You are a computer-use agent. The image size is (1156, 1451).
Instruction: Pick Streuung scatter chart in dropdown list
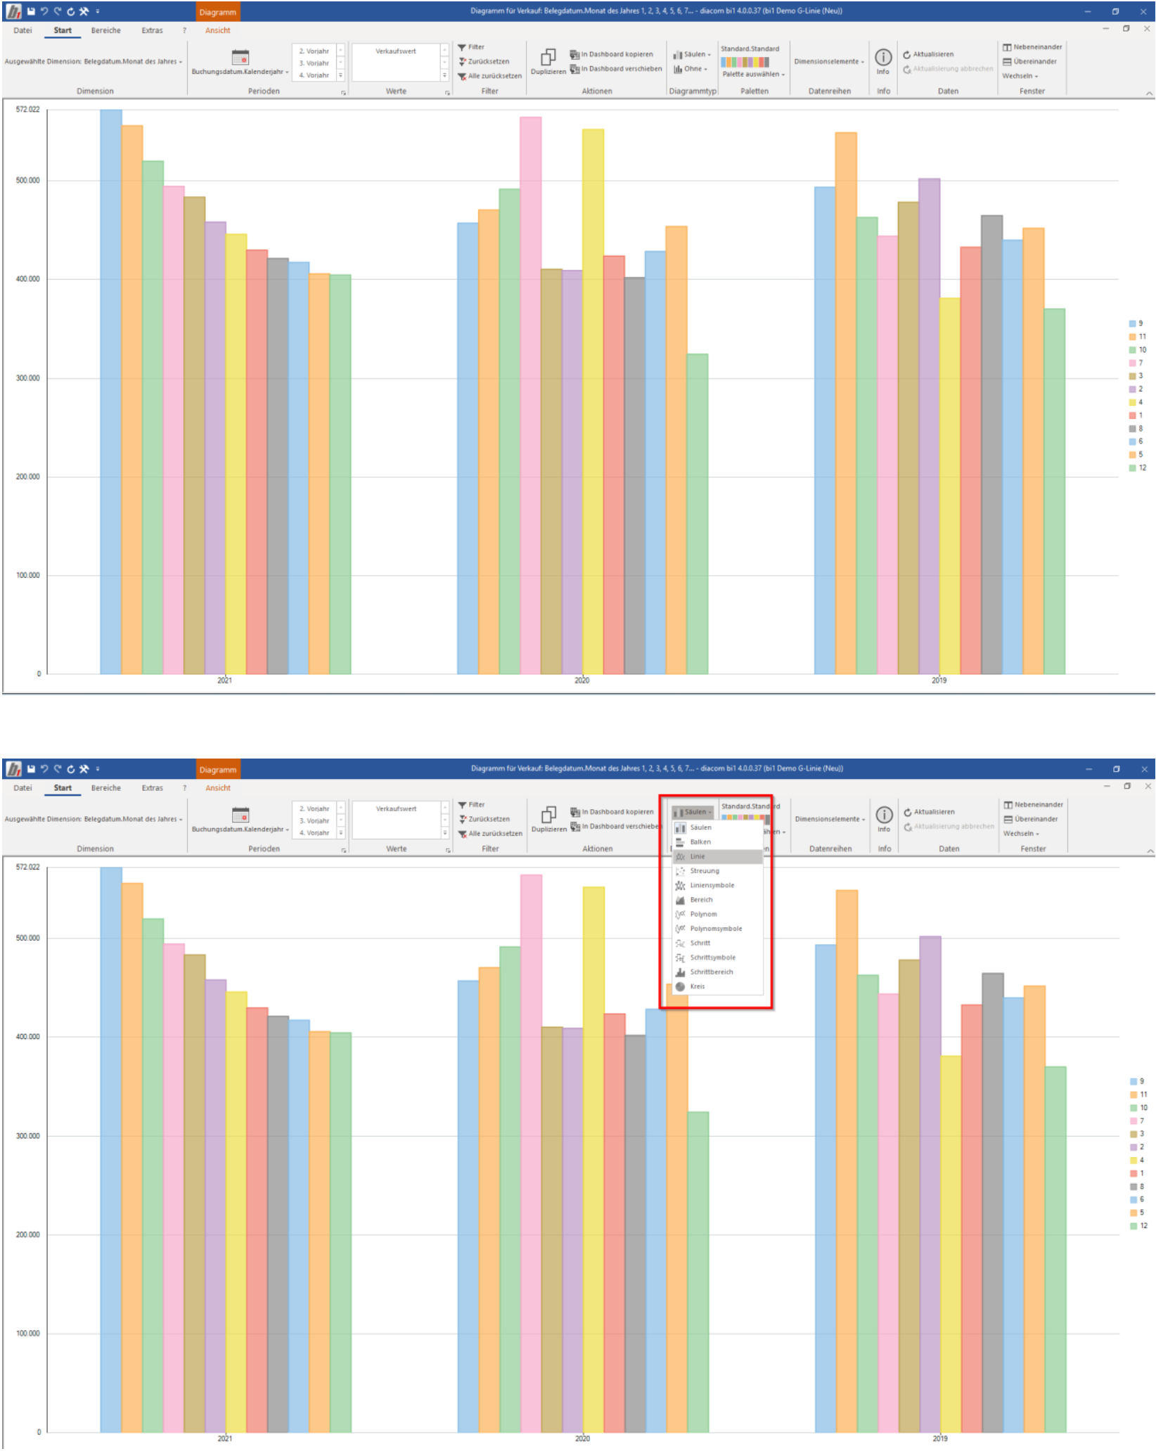pos(717,870)
